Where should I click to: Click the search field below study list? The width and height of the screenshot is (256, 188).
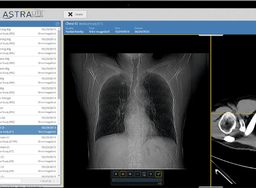(10, 181)
